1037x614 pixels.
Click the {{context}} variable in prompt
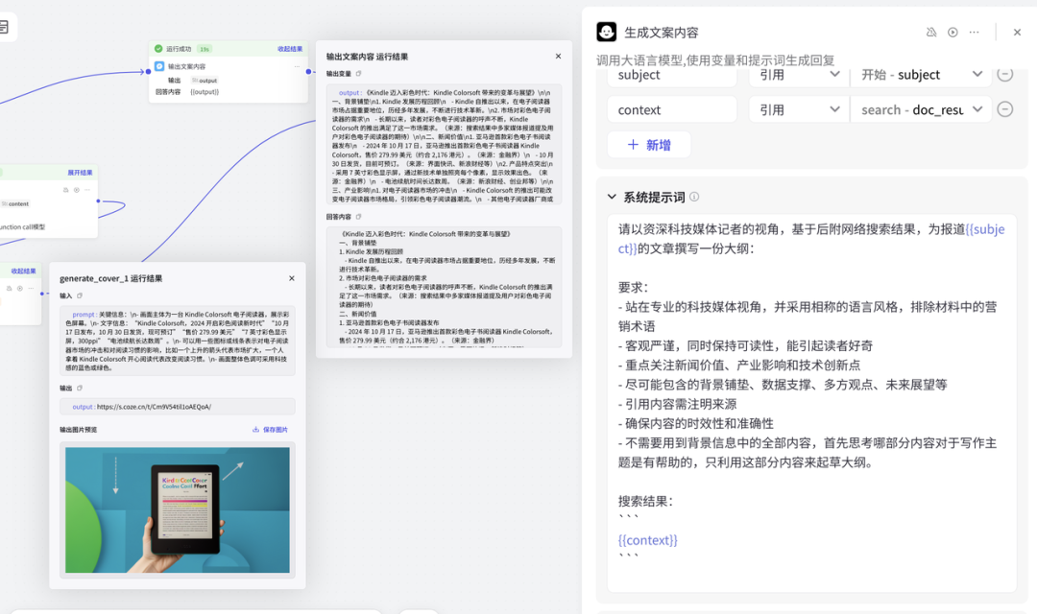pyautogui.click(x=647, y=540)
